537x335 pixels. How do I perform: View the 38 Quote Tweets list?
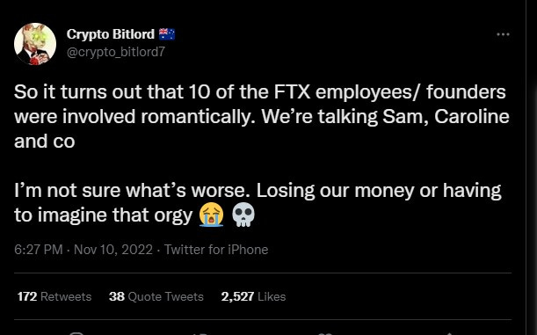156,296
